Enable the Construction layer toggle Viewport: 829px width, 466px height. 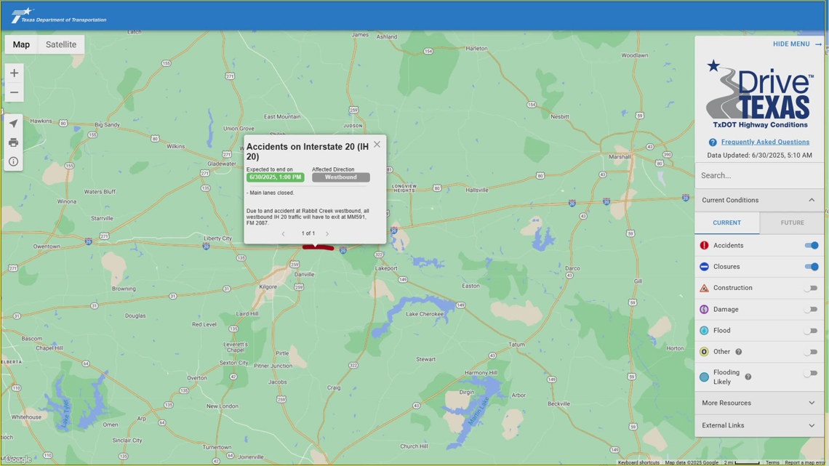pyautogui.click(x=811, y=287)
